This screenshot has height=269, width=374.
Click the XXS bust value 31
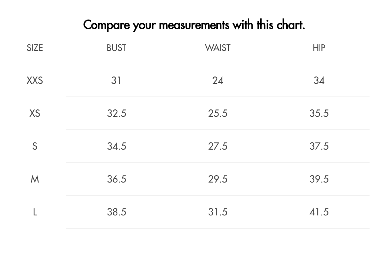(x=116, y=81)
